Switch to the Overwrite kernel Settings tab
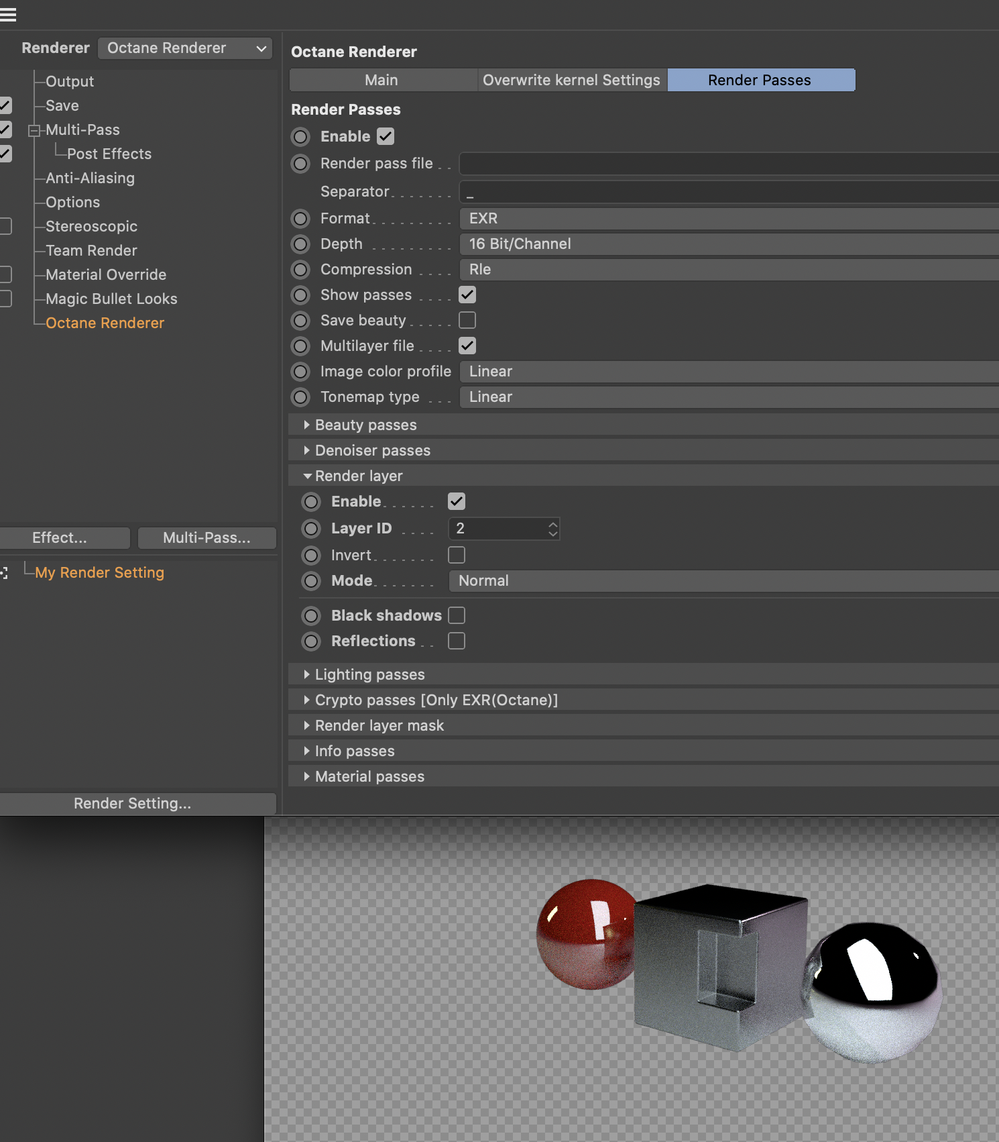 [x=572, y=80]
